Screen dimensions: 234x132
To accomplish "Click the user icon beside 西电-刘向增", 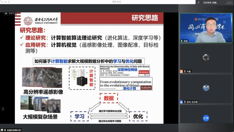I will (x=181, y=102).
